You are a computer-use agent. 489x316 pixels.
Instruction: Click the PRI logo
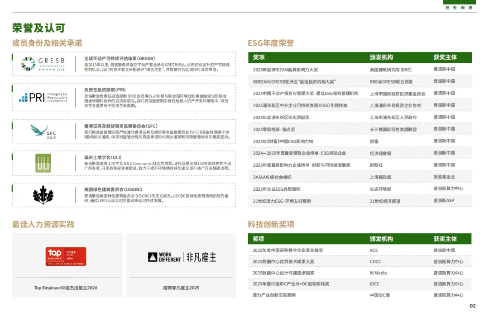coord(43,98)
